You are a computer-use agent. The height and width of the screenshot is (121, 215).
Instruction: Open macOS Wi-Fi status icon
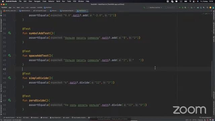click(190, 1)
